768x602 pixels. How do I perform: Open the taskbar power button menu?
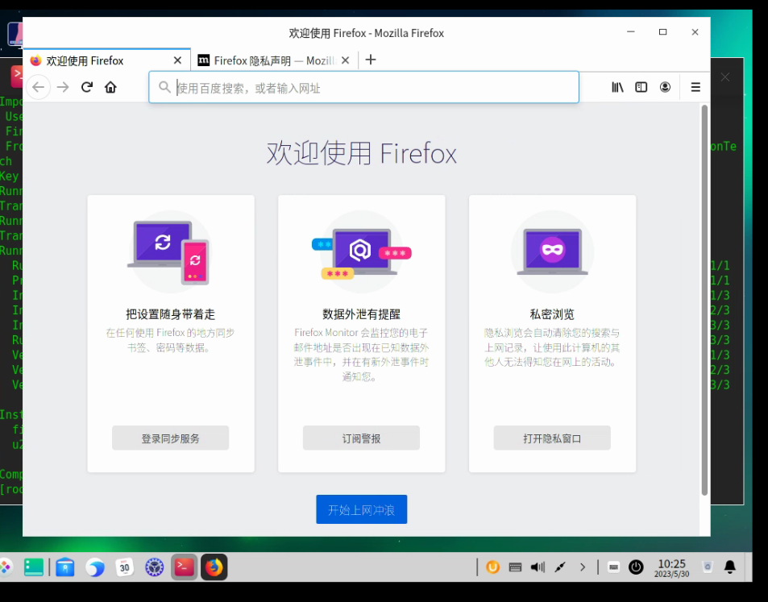pos(636,567)
